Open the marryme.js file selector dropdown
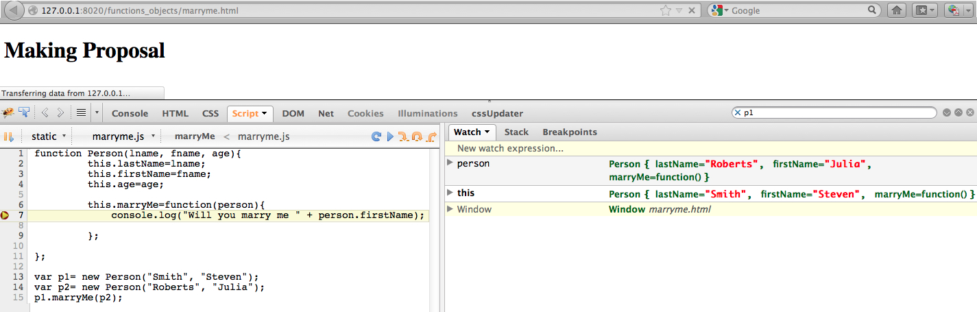This screenshot has width=977, height=312. coord(124,136)
